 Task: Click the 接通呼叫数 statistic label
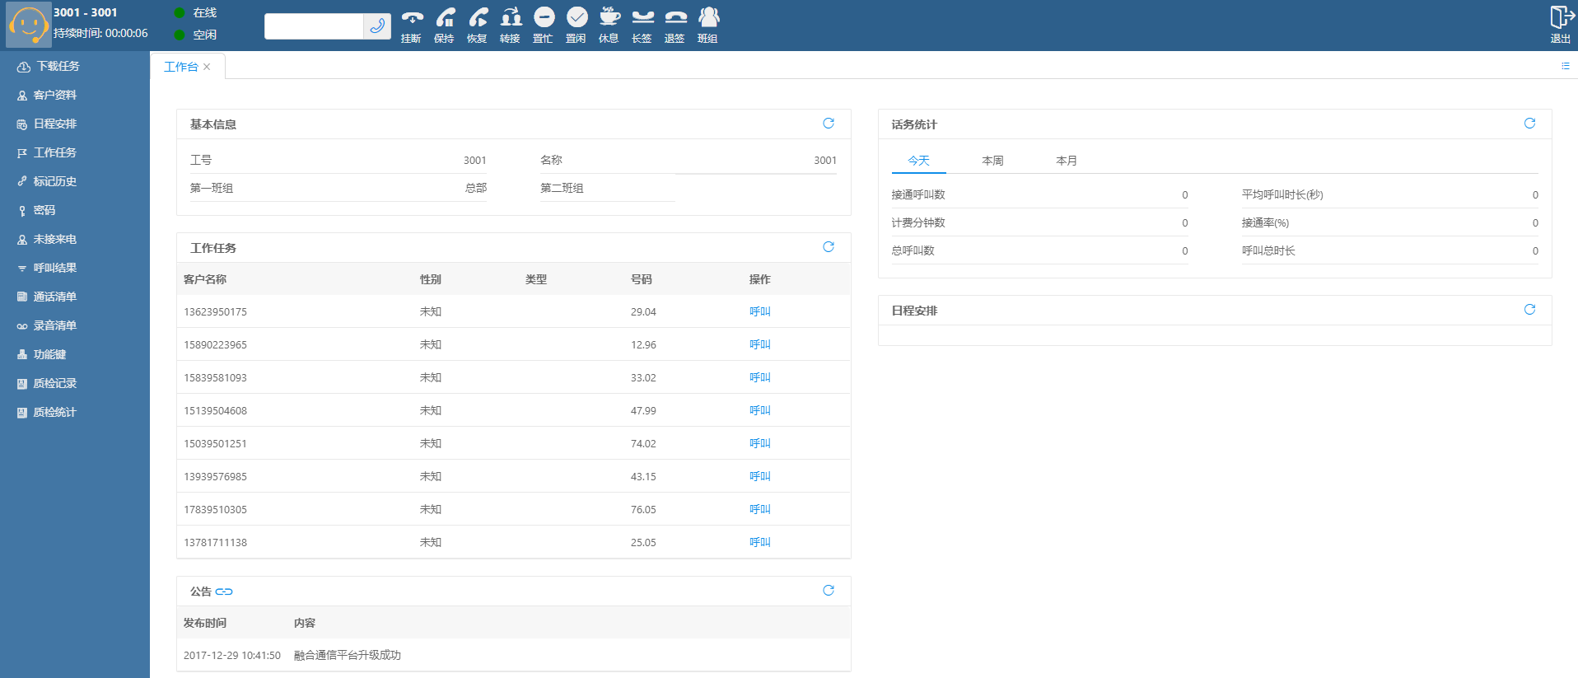[918, 194]
